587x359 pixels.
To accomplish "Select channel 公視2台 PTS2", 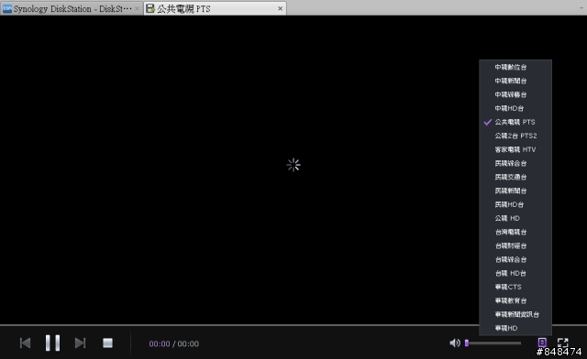I will (x=515, y=136).
